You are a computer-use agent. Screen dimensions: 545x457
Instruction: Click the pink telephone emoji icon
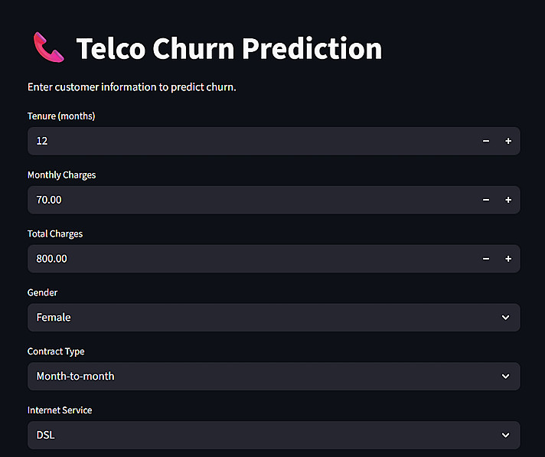(x=49, y=47)
